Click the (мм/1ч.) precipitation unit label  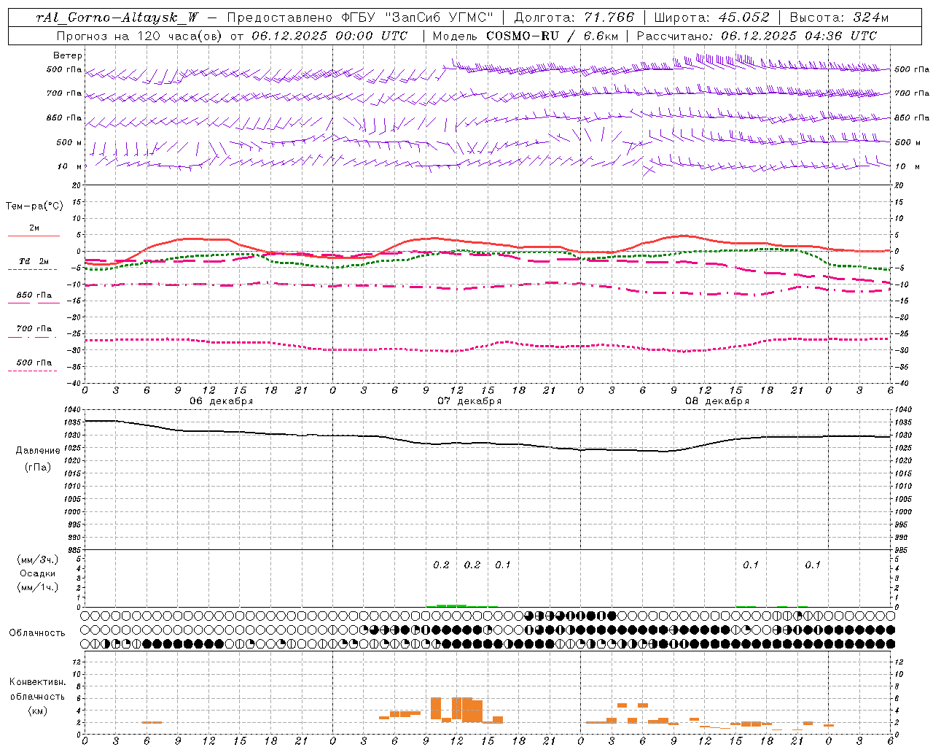pos(38,587)
